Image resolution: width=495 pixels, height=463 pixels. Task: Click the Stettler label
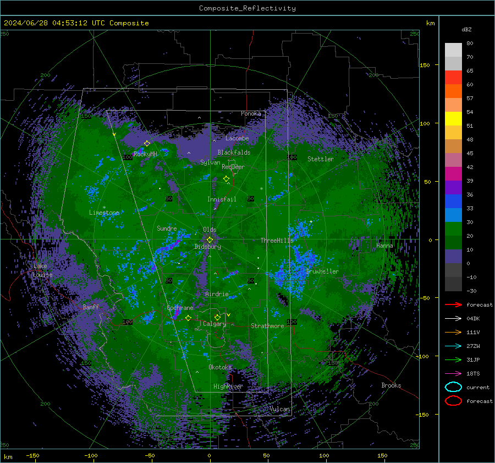[x=321, y=159]
